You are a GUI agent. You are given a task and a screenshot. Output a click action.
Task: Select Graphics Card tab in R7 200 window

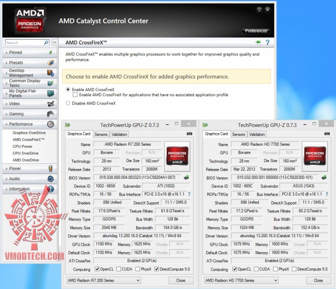pyautogui.click(x=79, y=134)
